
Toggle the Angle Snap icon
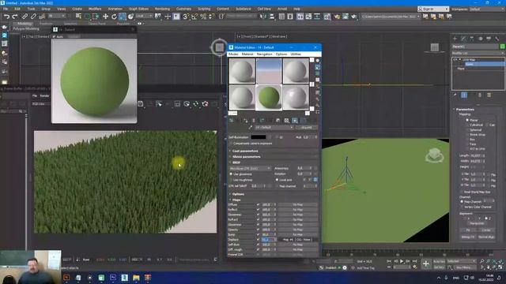[194, 17]
